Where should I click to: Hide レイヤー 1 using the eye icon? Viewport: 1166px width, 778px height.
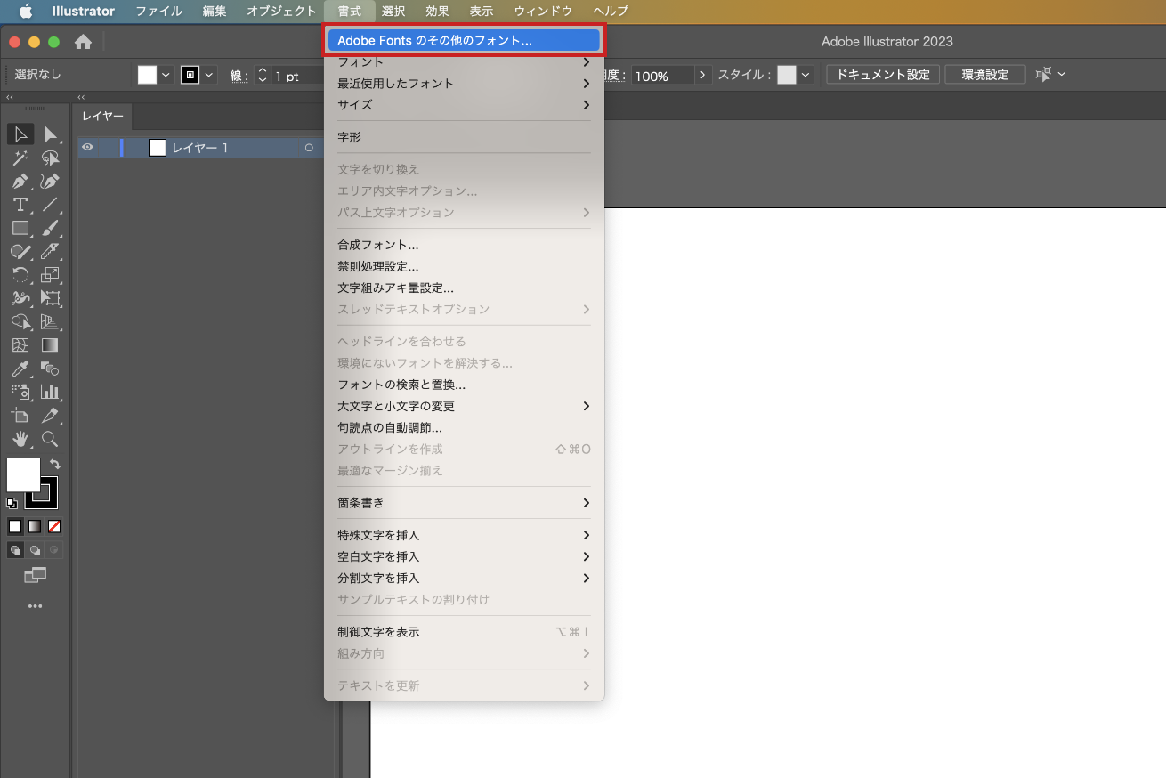coord(87,148)
